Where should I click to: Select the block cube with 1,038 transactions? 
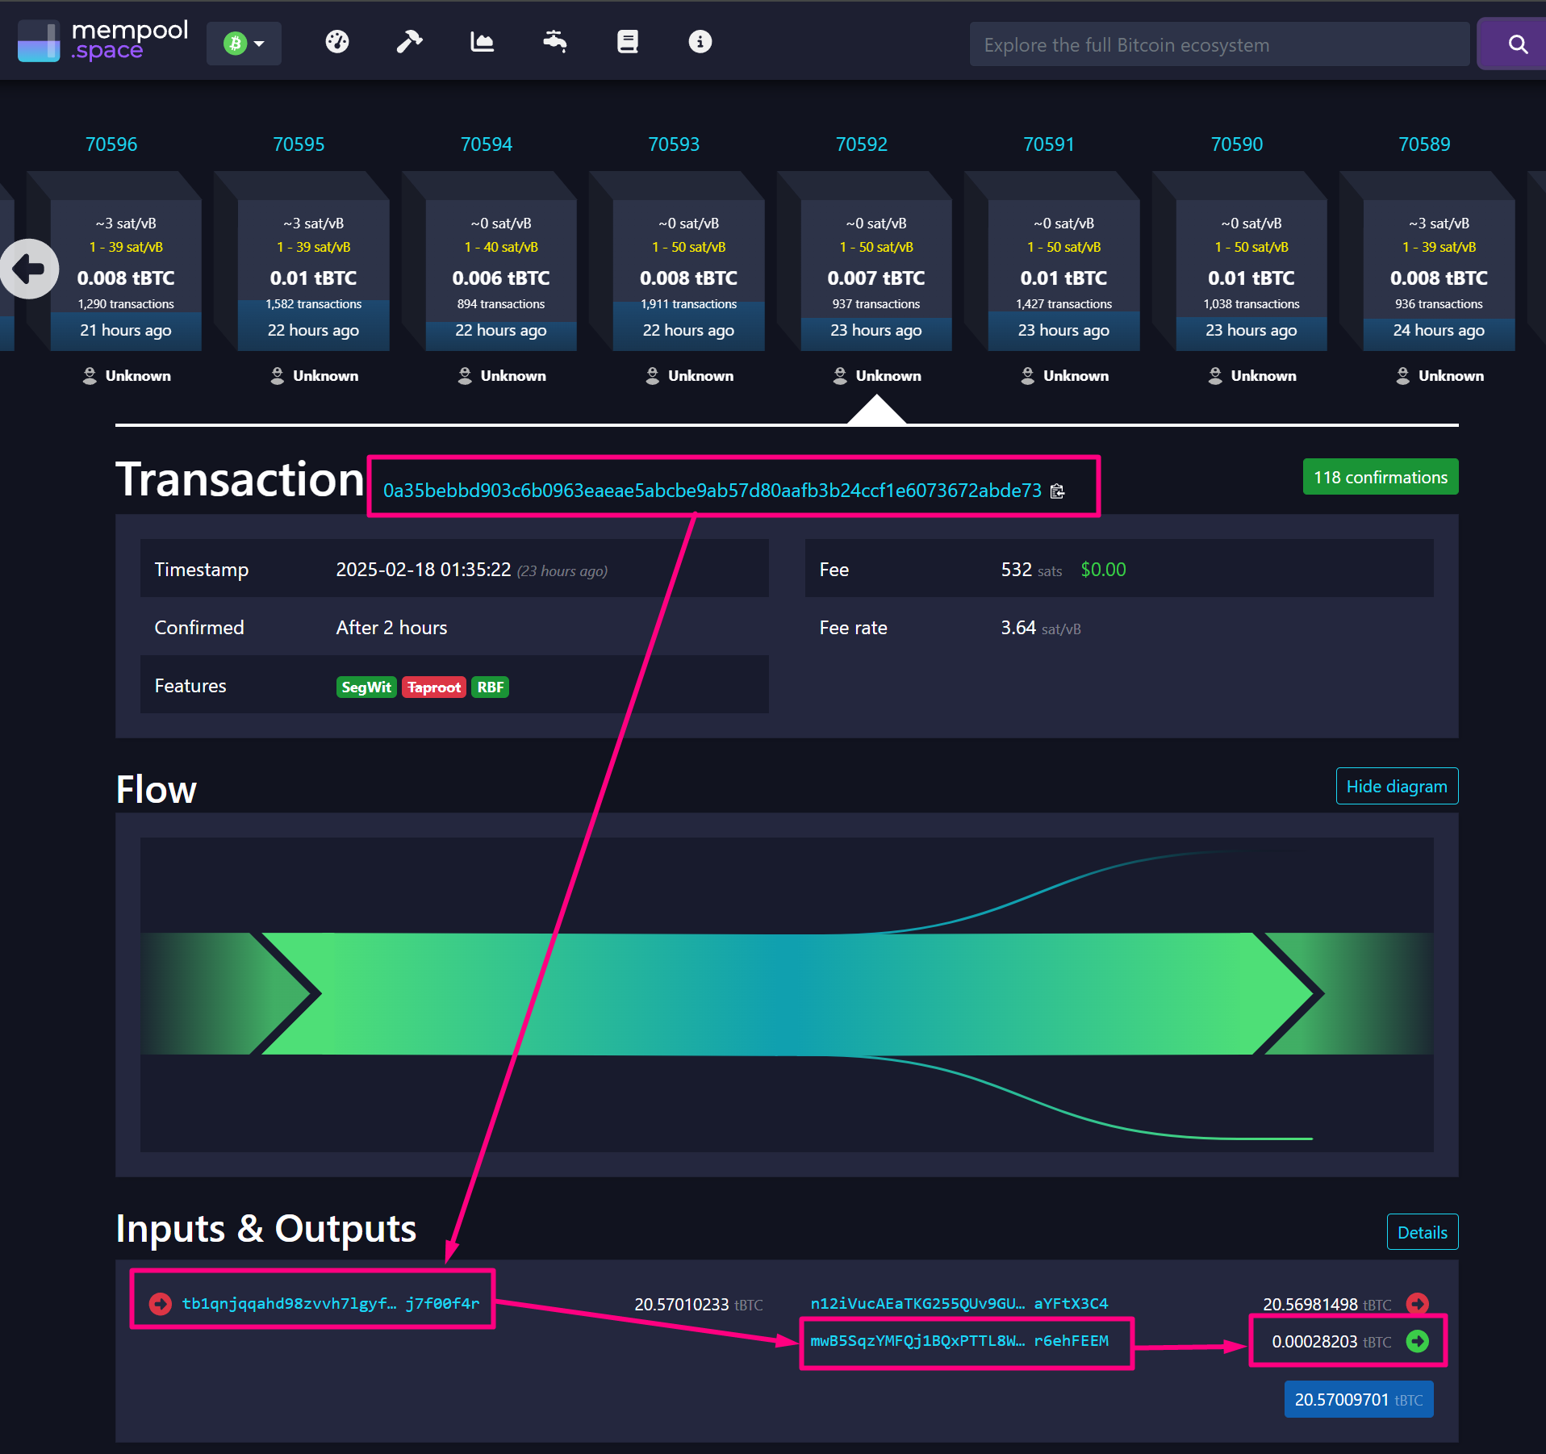pyautogui.click(x=1251, y=275)
